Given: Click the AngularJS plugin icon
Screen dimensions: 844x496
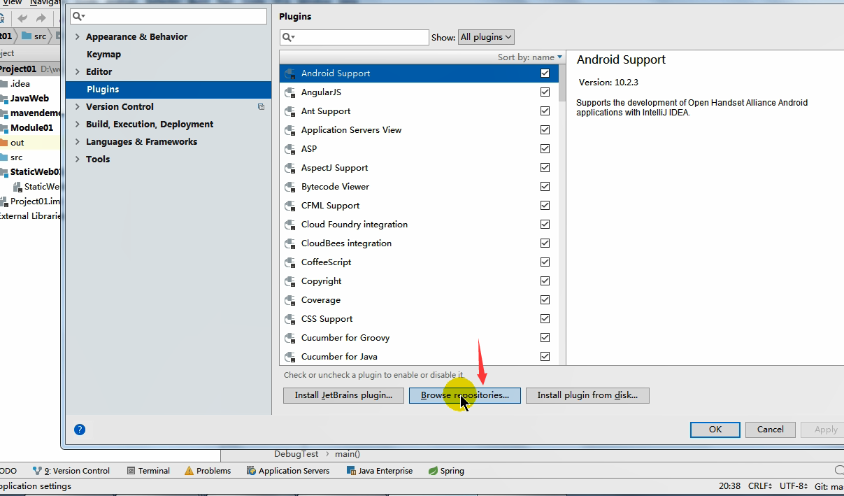Looking at the screenshot, I should coord(290,92).
